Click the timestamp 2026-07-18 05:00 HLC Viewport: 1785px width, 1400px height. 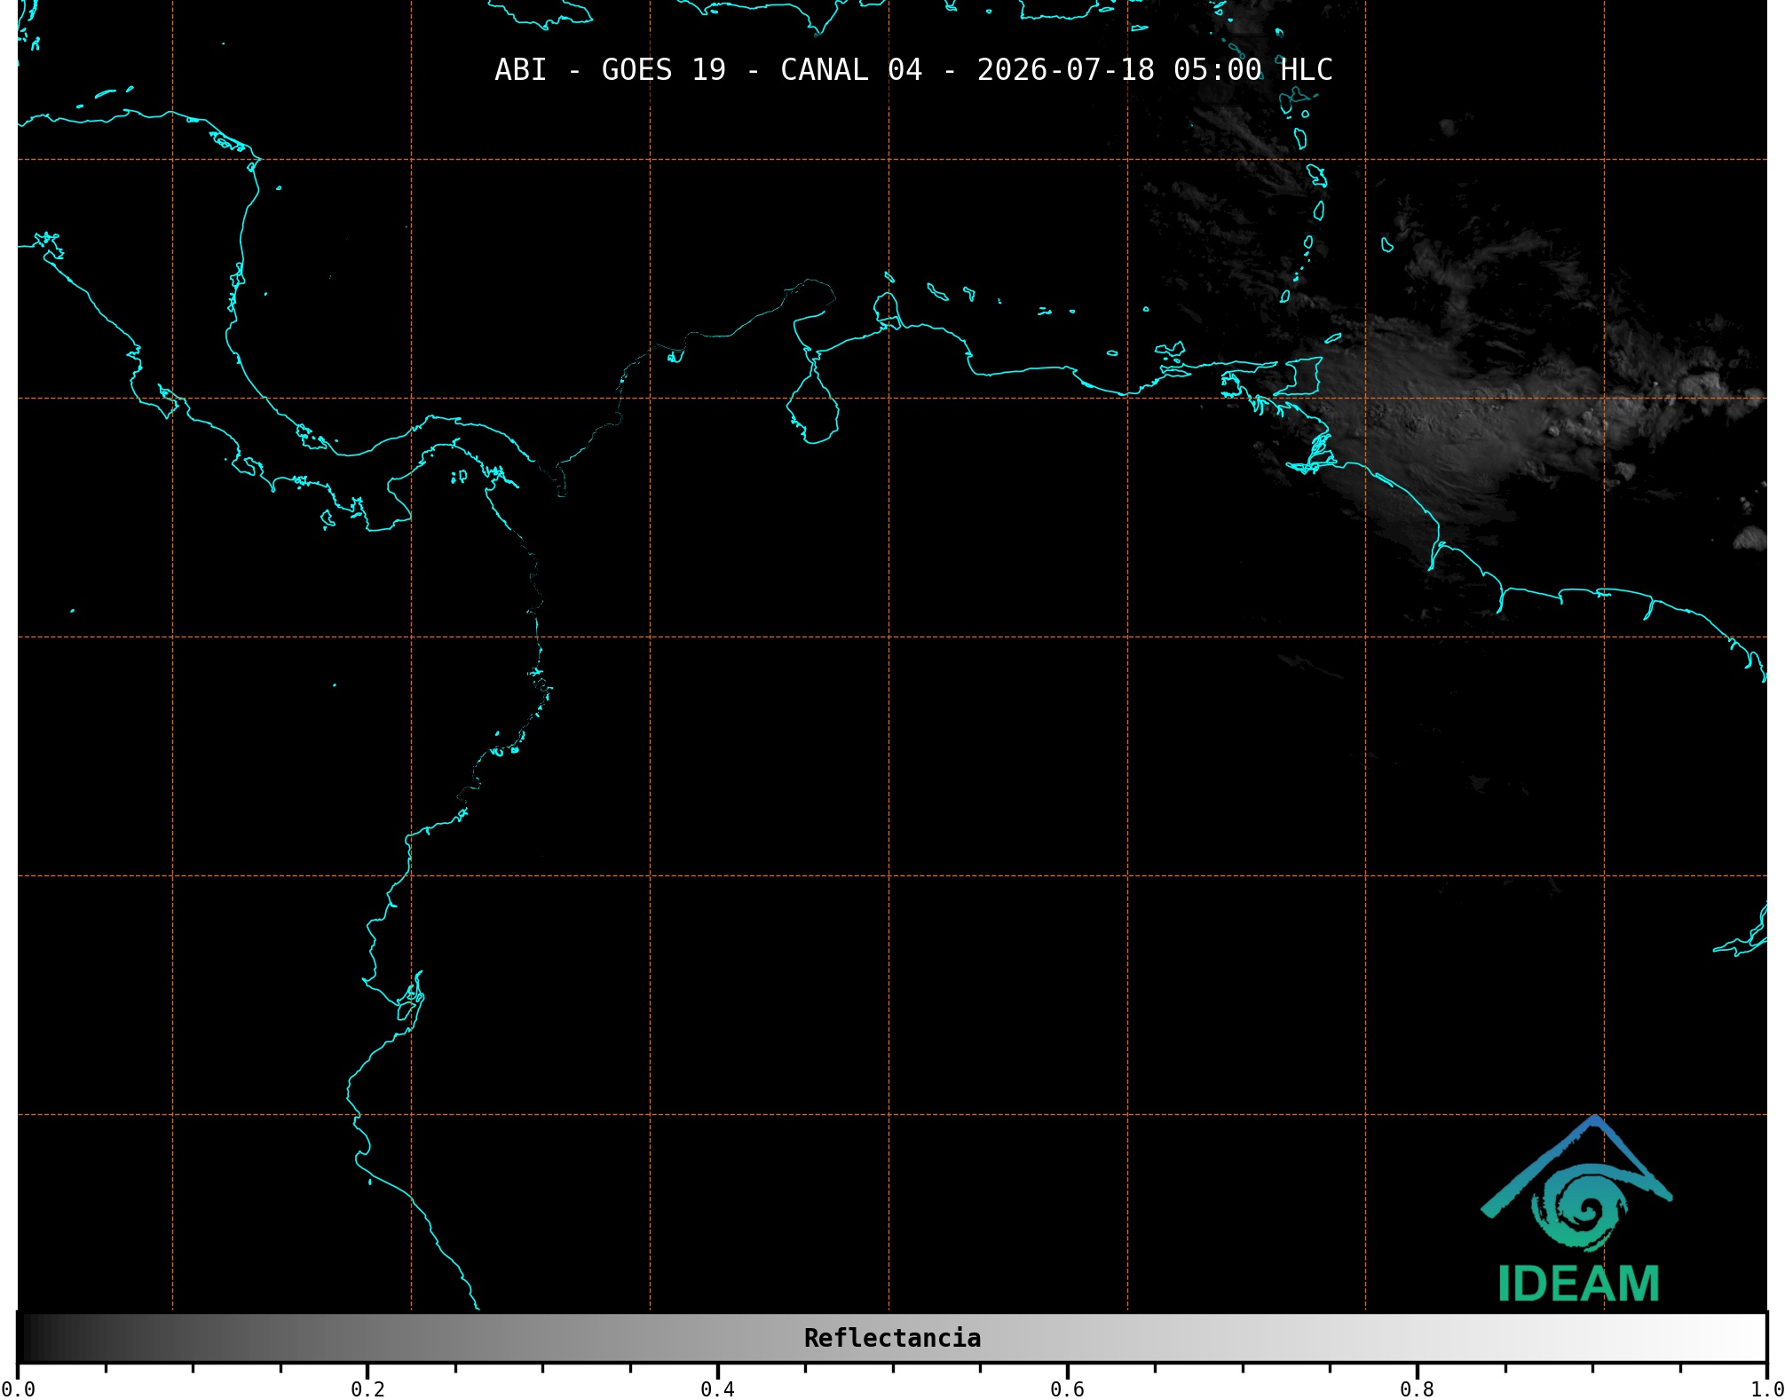(x=1155, y=69)
